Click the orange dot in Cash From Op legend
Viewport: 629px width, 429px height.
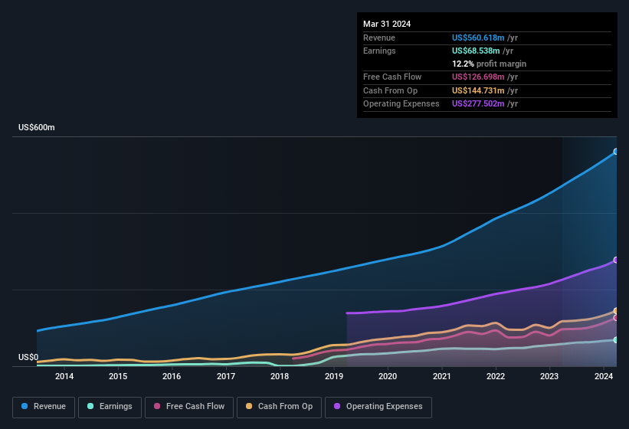click(x=250, y=407)
